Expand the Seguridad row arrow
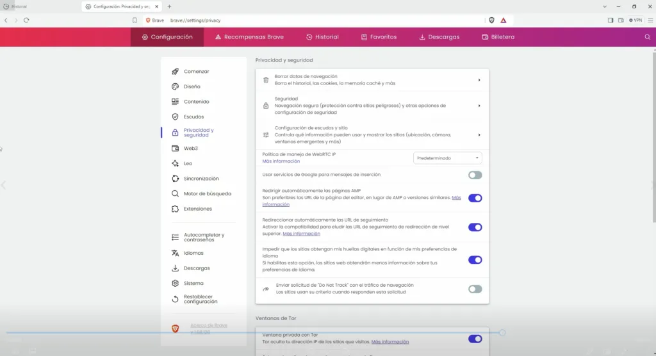Viewport: 656px width, 356px height. pos(479,106)
